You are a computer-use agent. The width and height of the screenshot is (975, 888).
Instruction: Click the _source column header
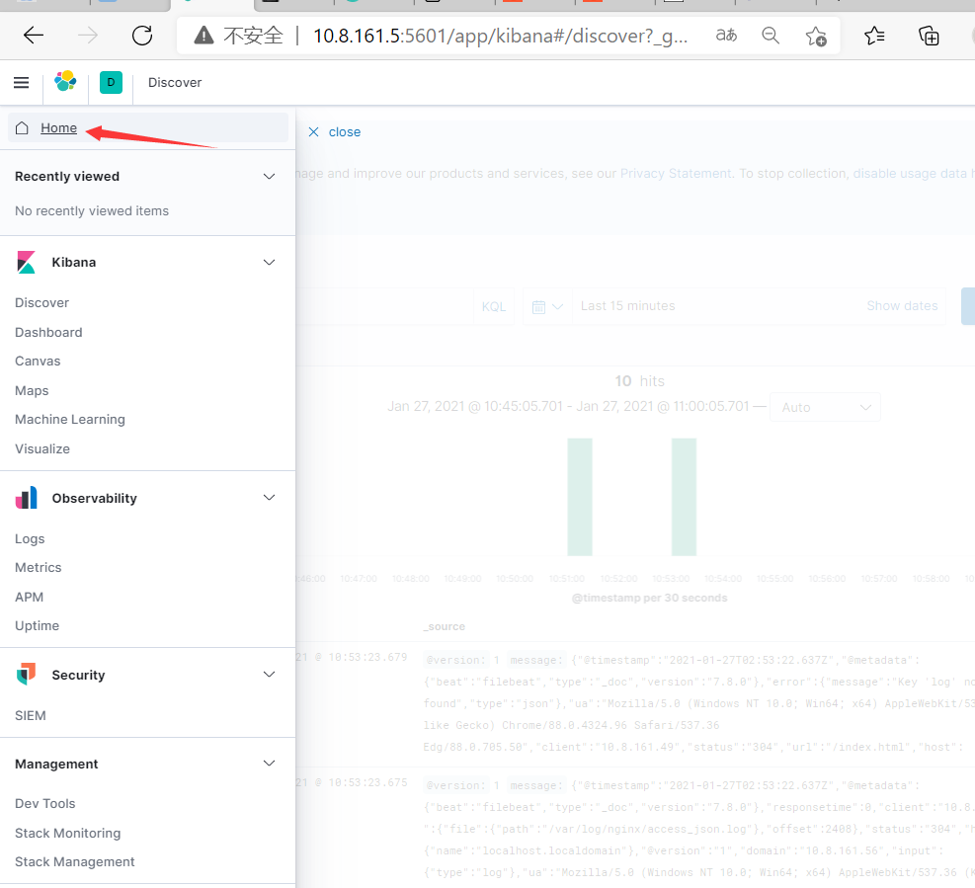coord(445,626)
